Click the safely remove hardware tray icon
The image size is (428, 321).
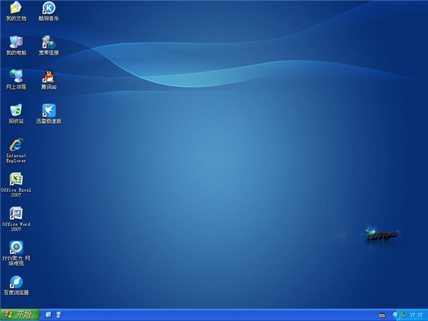[x=403, y=315]
